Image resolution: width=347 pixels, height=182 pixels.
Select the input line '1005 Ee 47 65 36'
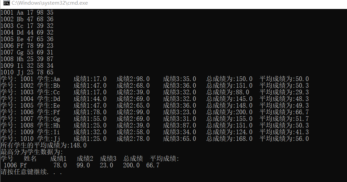pyautogui.click(x=27, y=39)
